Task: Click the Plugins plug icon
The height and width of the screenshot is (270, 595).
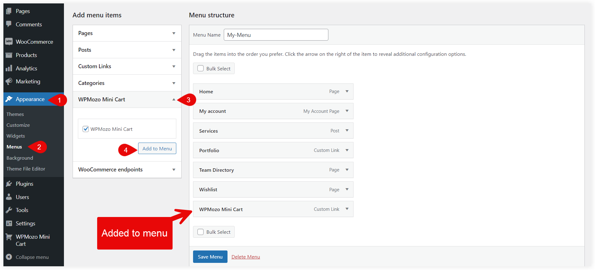Action: pos(9,184)
